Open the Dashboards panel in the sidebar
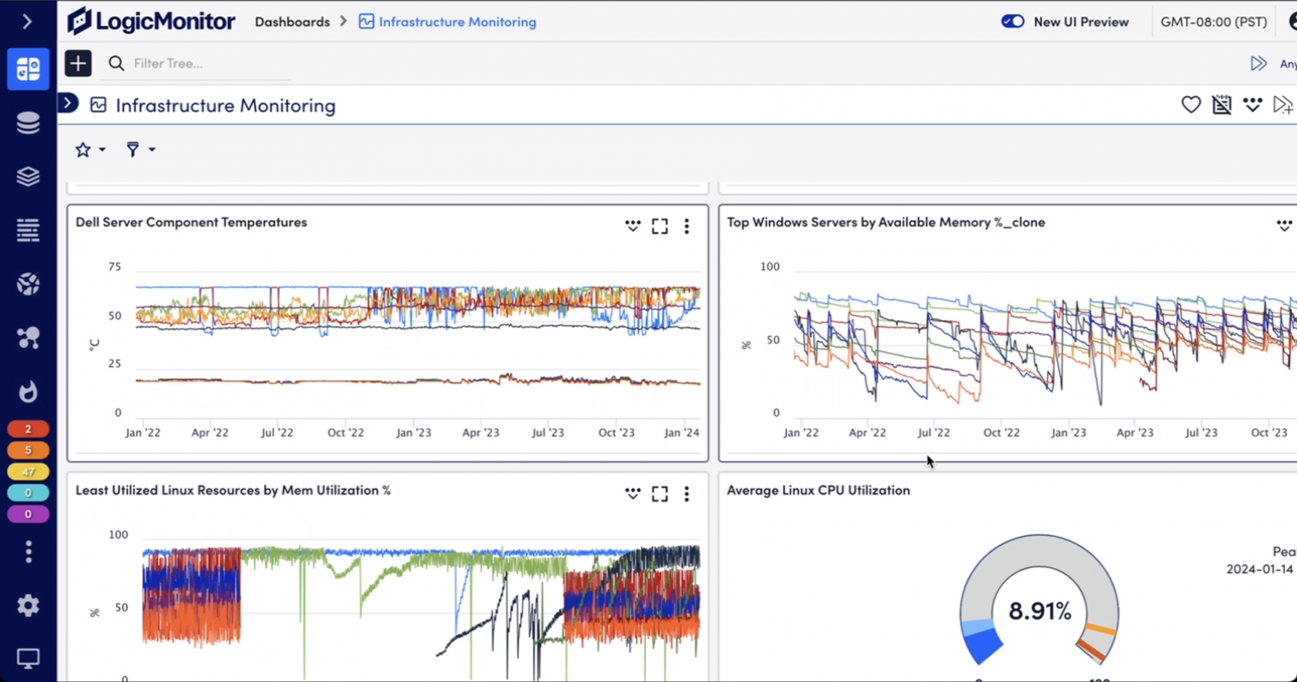1297x682 pixels. pyautogui.click(x=28, y=68)
